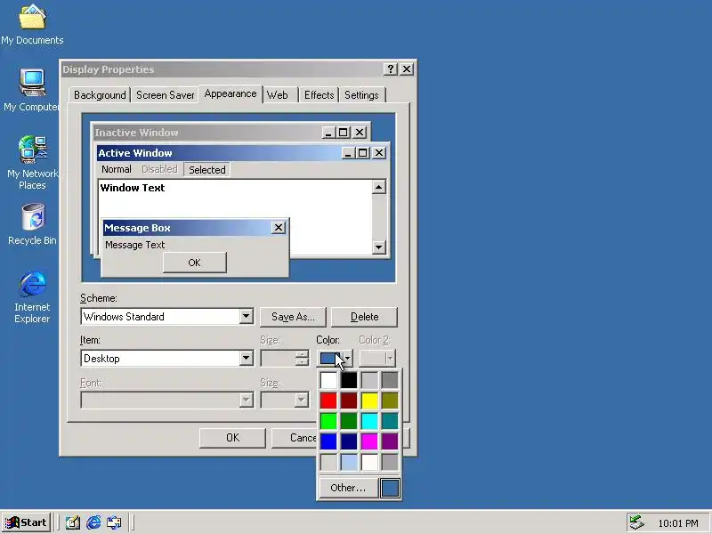Select My Network Places desktop icon
Image resolution: width=712 pixels, height=534 pixels.
32,163
